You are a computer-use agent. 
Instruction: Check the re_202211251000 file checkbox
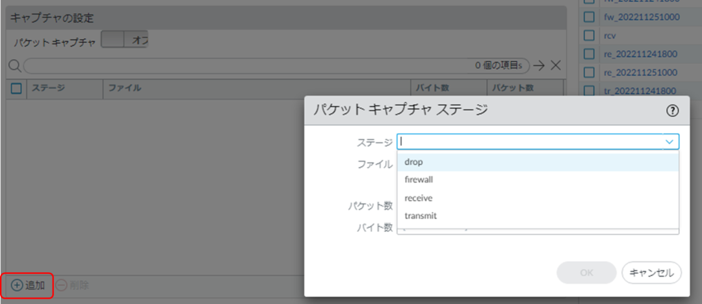[x=589, y=73]
